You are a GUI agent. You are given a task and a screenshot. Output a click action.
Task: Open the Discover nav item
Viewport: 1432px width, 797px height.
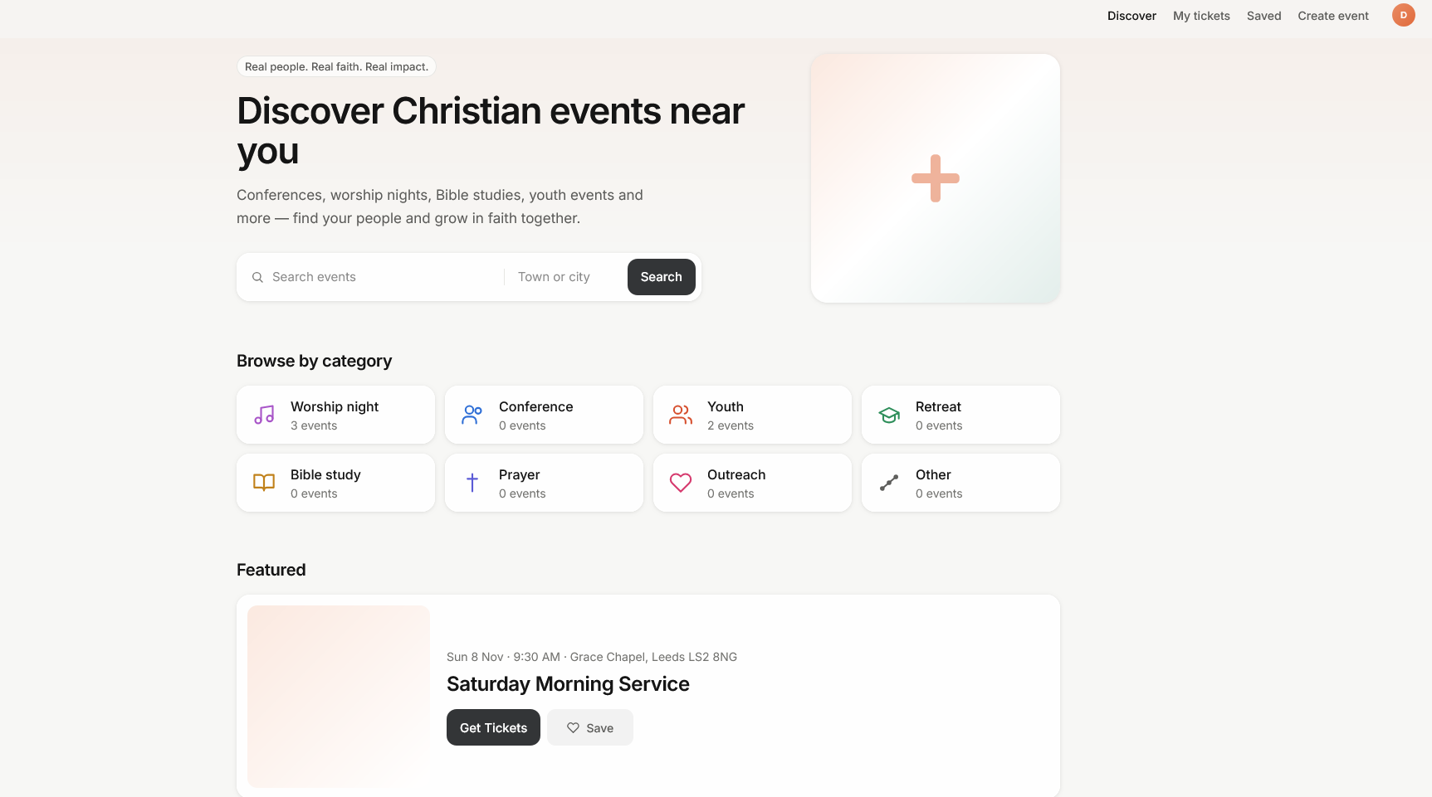[1131, 16]
